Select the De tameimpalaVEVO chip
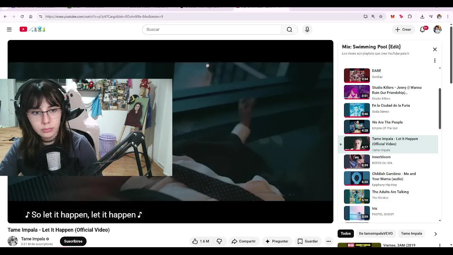The image size is (453, 255). (x=375, y=233)
